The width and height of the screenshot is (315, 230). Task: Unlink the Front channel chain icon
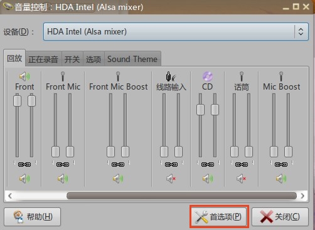(x=24, y=164)
